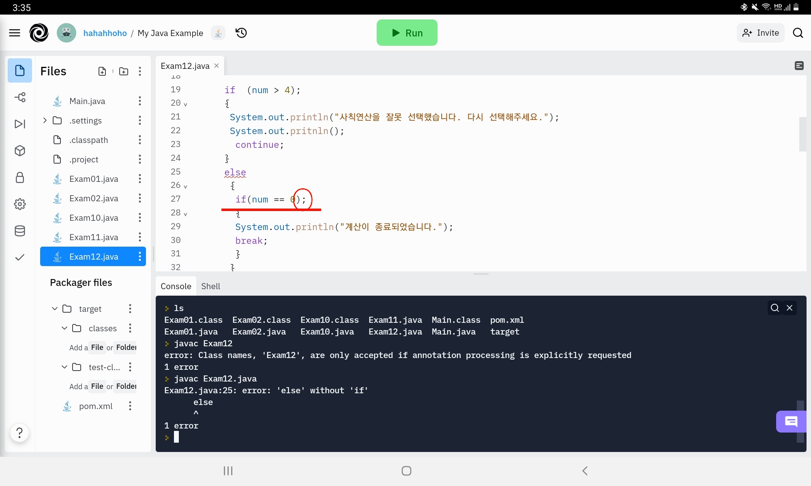Search within the console output
The image size is (811, 486).
[775, 308]
